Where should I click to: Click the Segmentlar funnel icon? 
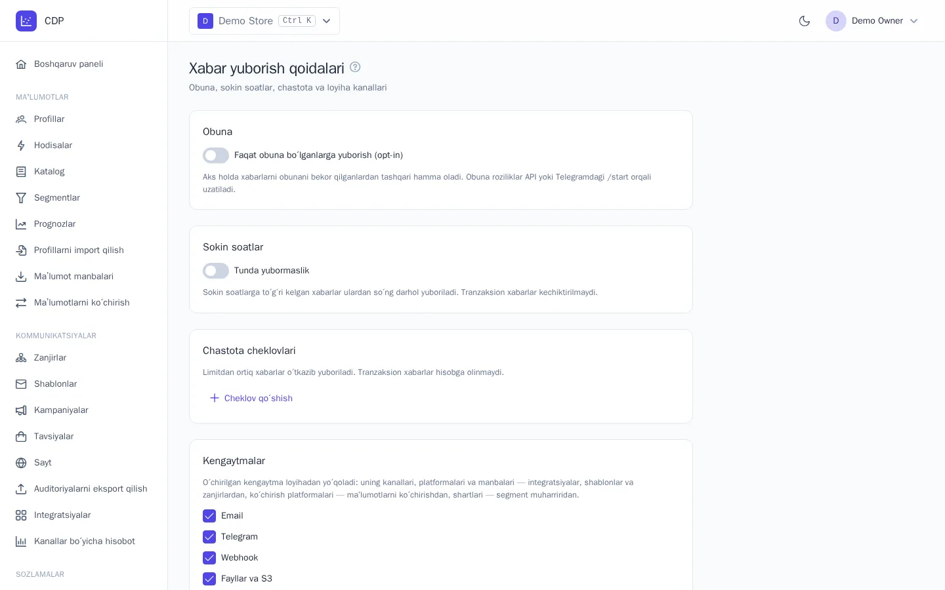21,198
